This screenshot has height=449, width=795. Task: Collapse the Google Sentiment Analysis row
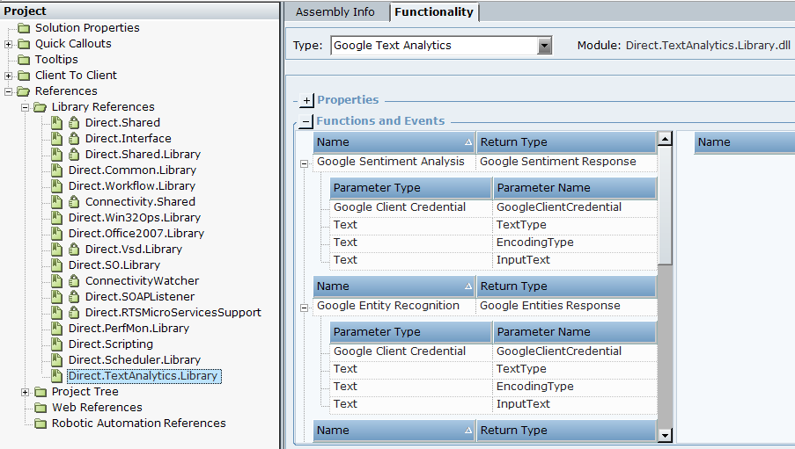pyautogui.click(x=305, y=163)
